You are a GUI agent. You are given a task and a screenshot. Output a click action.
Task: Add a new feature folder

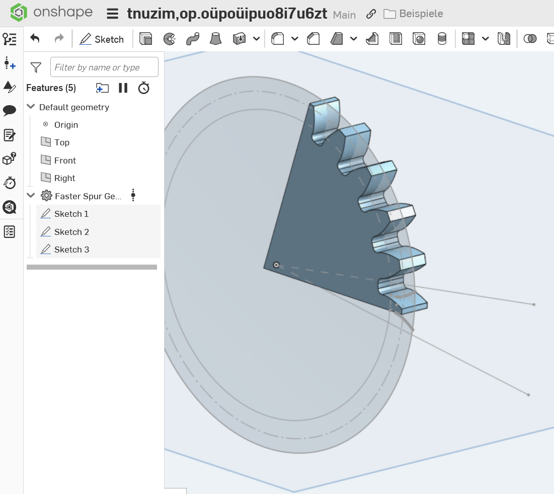(102, 88)
